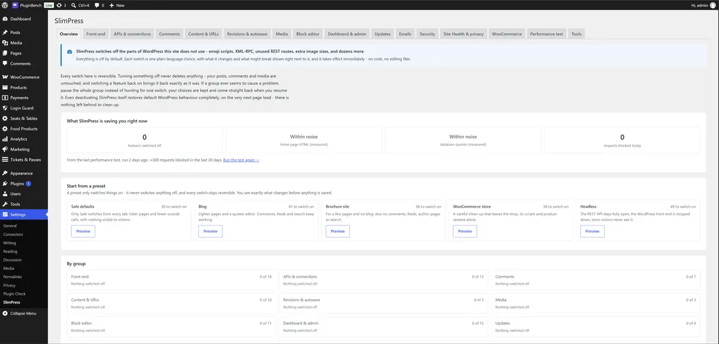Open the Front-end group card

tap(171, 280)
